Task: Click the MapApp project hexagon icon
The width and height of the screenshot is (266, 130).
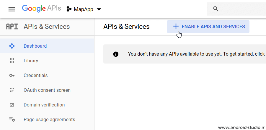Action: pyautogui.click(x=69, y=9)
